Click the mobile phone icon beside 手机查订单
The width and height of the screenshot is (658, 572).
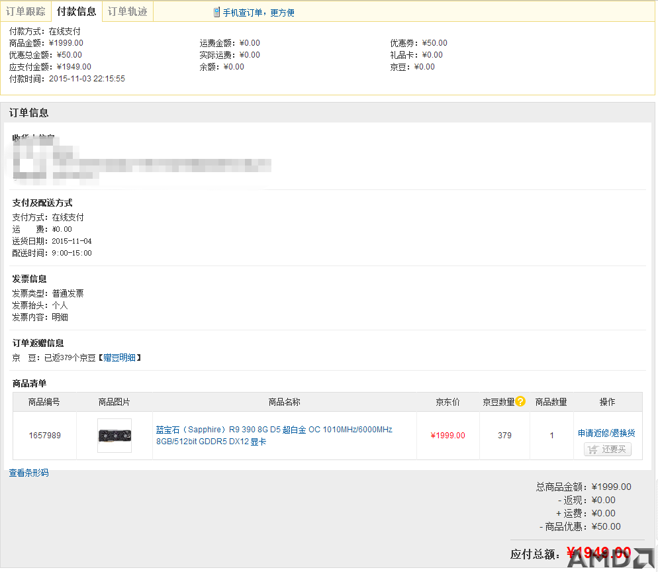point(216,13)
